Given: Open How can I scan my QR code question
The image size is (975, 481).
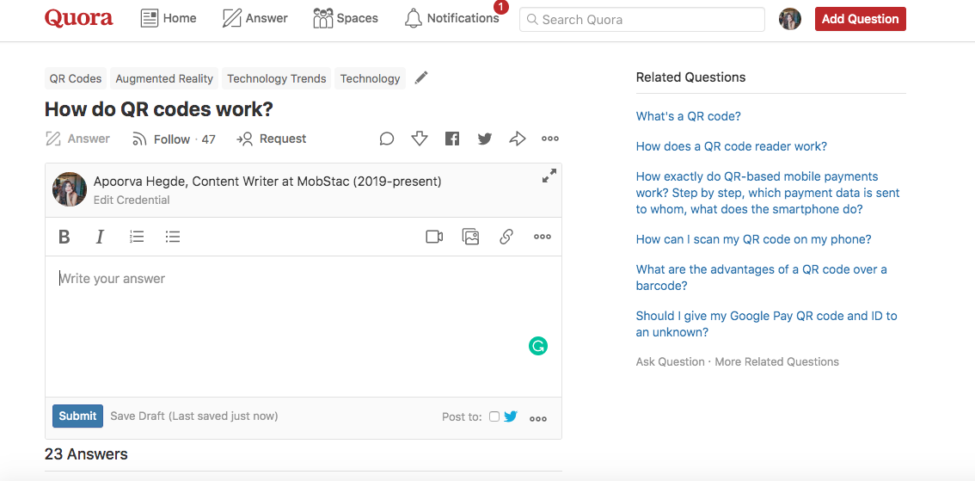Looking at the screenshot, I should (754, 239).
